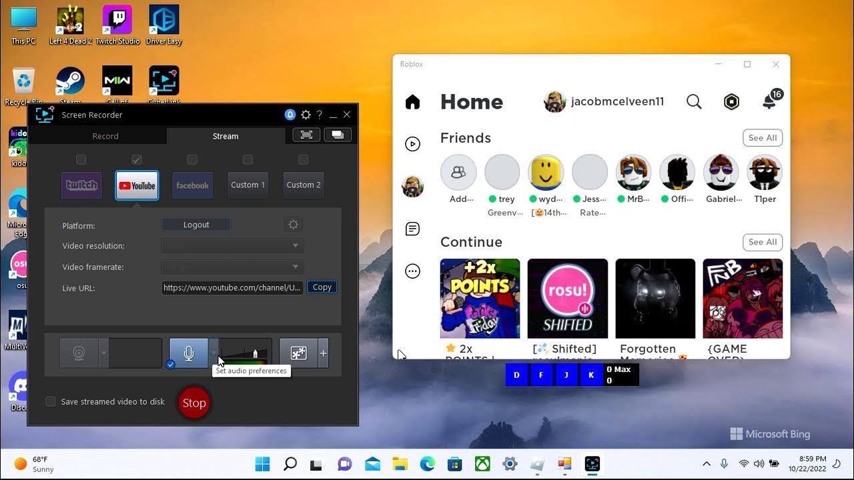Viewport: 854px width, 480px height.
Task: Open Roblox Discover play icon
Action: [413, 144]
